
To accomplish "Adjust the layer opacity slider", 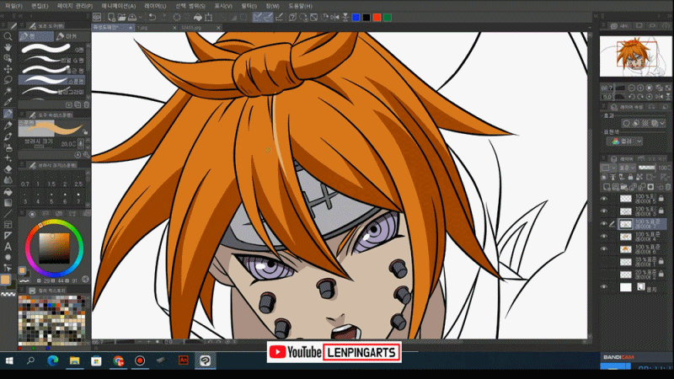I will (647, 168).
